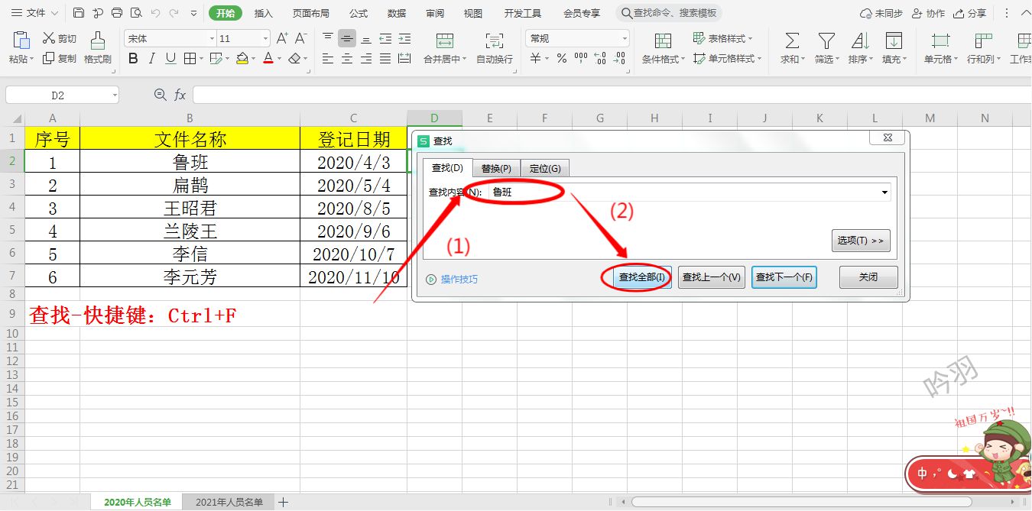Align cell text to the right
1032x511 pixels.
pos(366,58)
